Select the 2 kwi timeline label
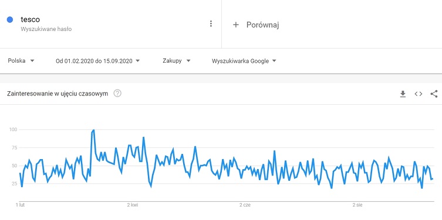 pyautogui.click(x=133, y=205)
